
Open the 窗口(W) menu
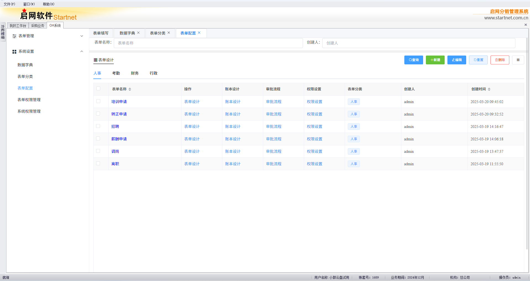click(x=29, y=4)
